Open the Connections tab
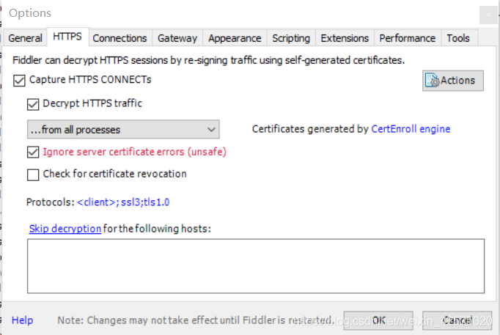The height and width of the screenshot is (335, 500). pyautogui.click(x=120, y=38)
